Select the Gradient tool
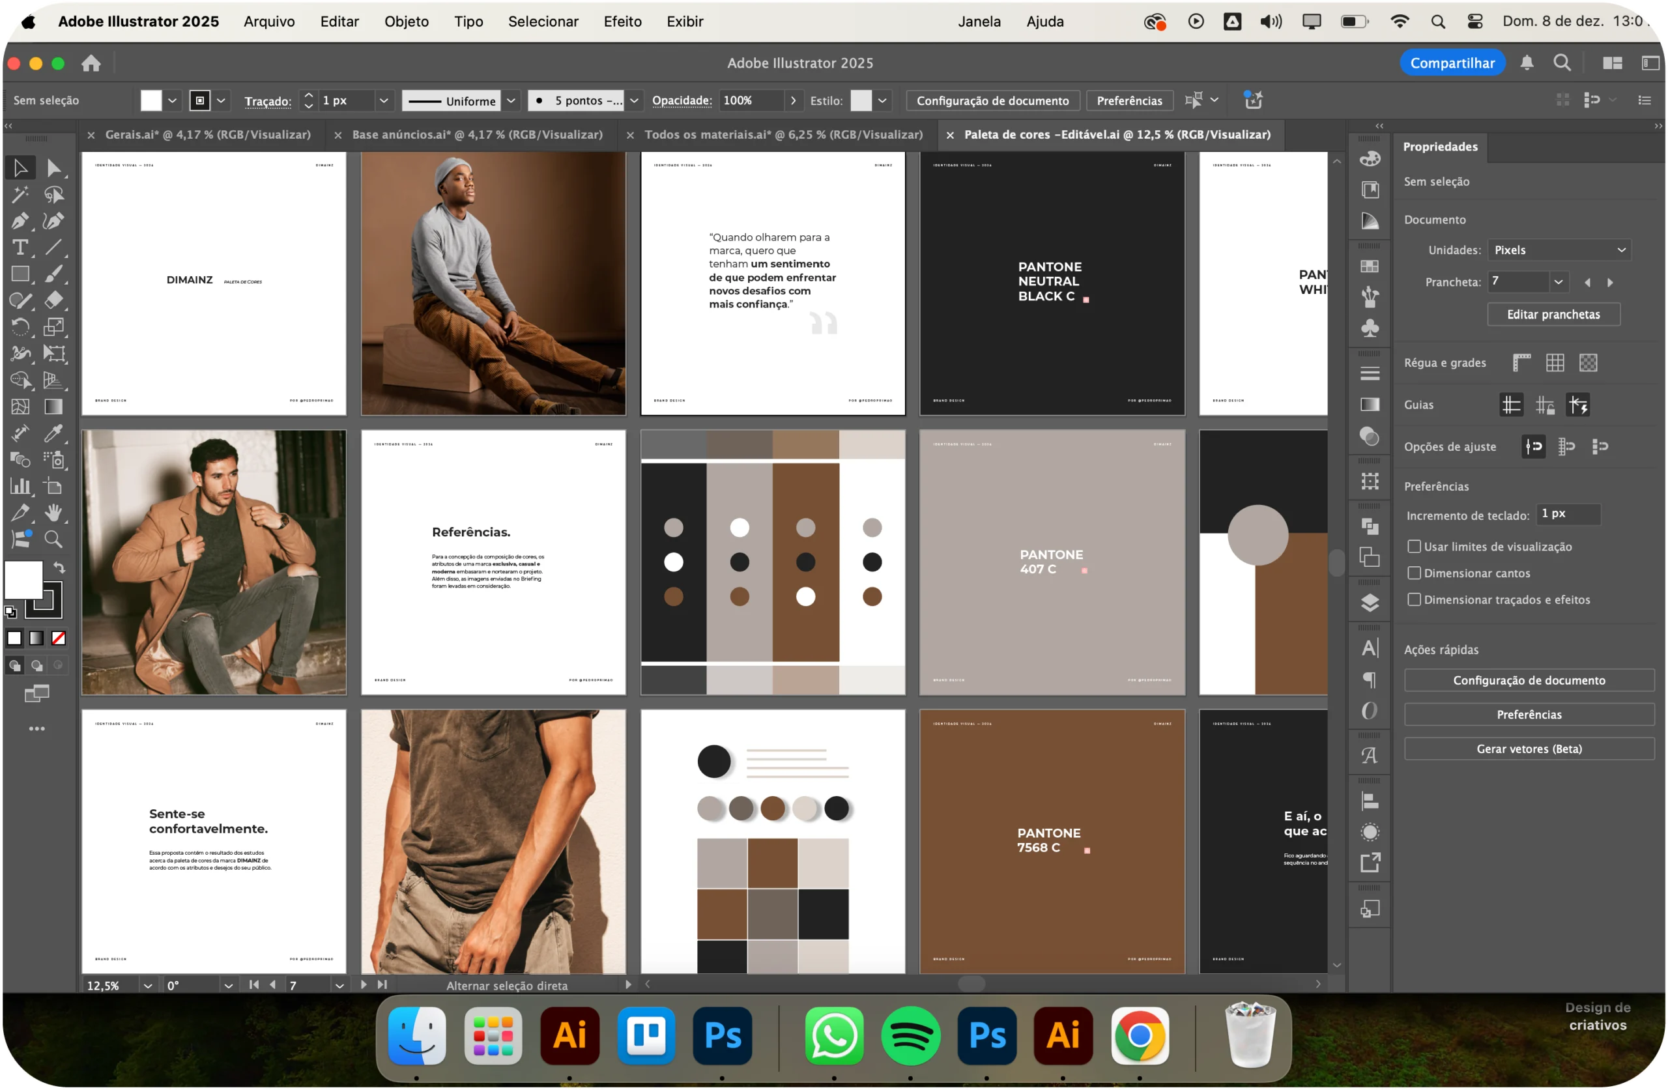 tap(54, 407)
